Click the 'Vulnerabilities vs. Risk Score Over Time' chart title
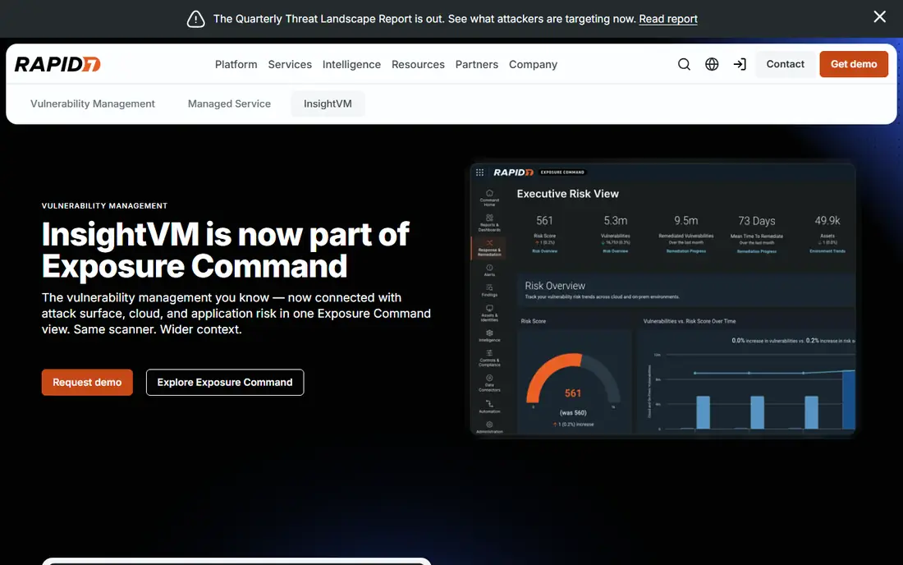 click(x=690, y=321)
